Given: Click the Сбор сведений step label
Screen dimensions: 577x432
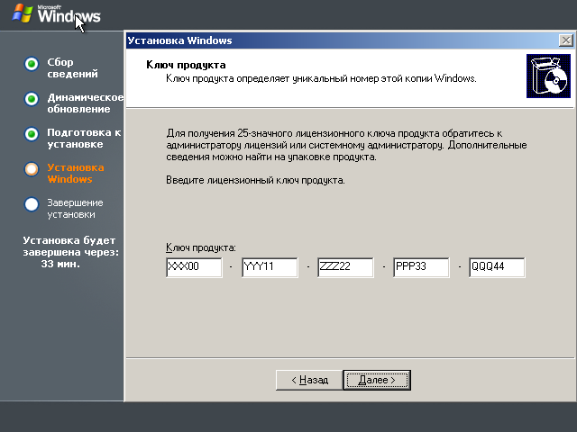Looking at the screenshot, I should point(72,68).
